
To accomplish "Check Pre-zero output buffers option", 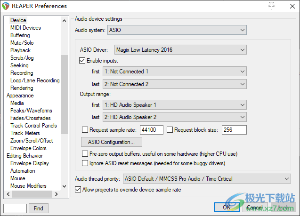I will coord(85,154).
